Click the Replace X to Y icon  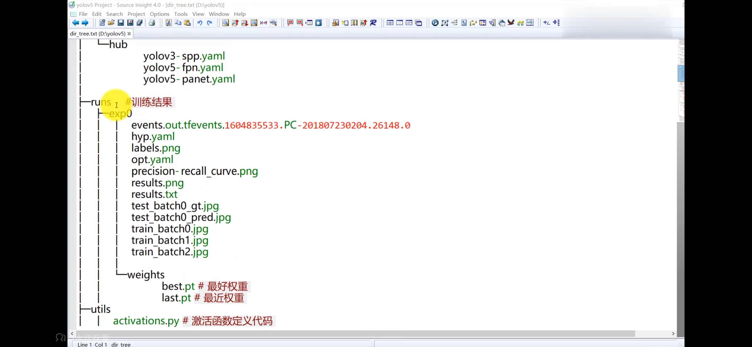click(264, 23)
